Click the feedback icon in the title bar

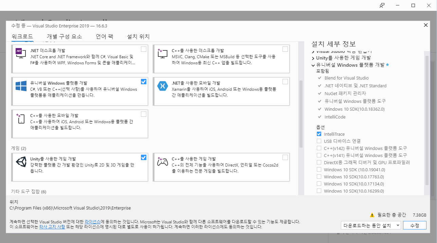pos(382,5)
